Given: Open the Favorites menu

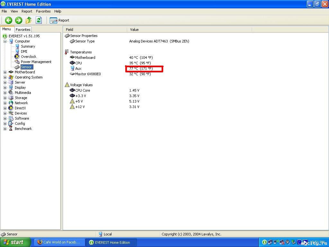Looking at the screenshot, I should [43, 11].
